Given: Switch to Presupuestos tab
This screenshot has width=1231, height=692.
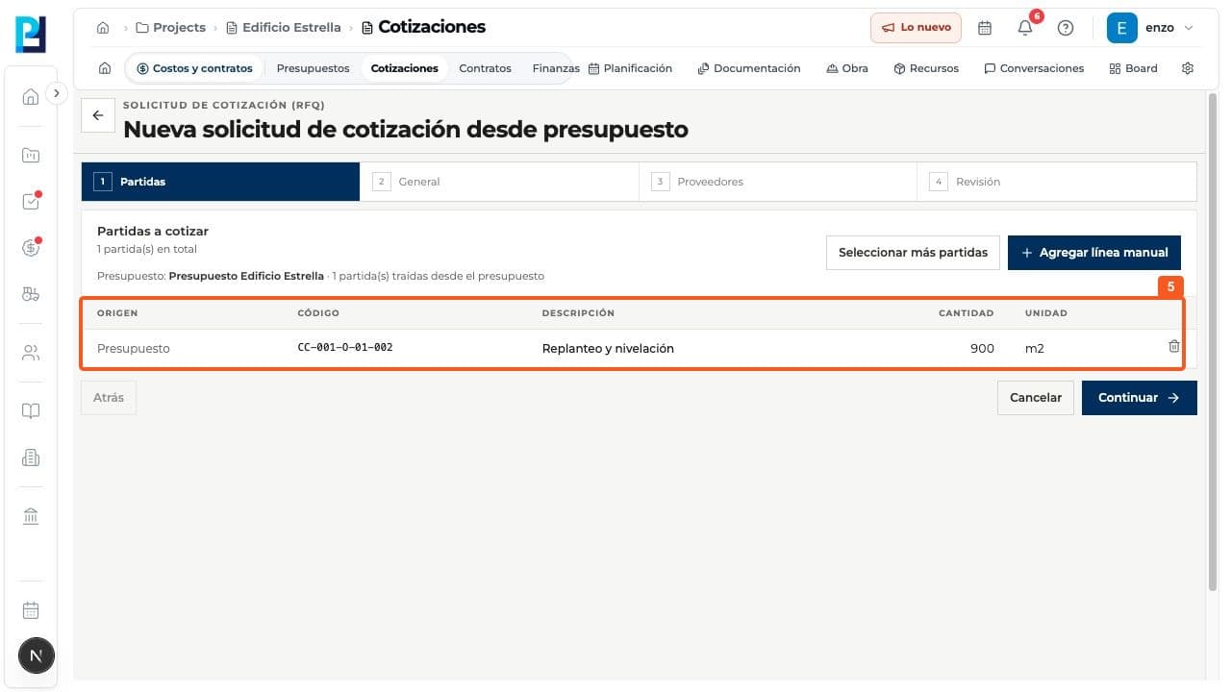Looking at the screenshot, I should click(313, 68).
